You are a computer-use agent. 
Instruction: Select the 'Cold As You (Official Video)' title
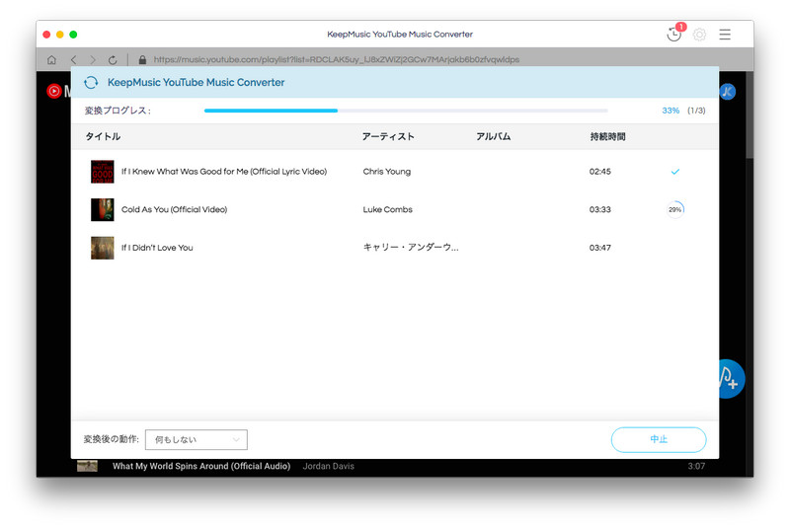(x=175, y=209)
